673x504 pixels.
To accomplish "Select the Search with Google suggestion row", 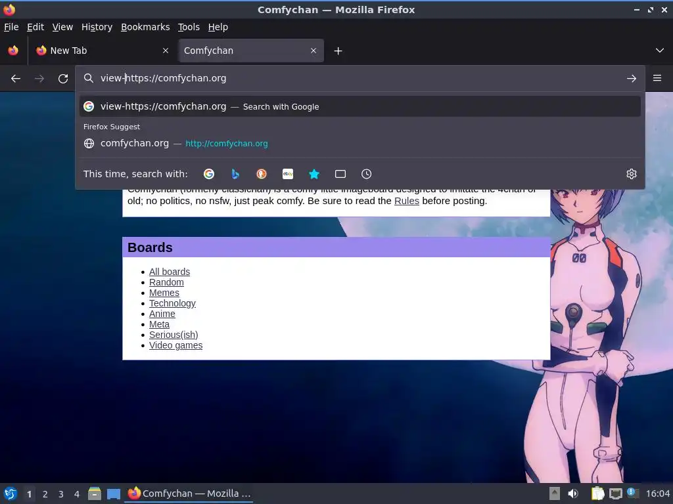I will pos(360,106).
